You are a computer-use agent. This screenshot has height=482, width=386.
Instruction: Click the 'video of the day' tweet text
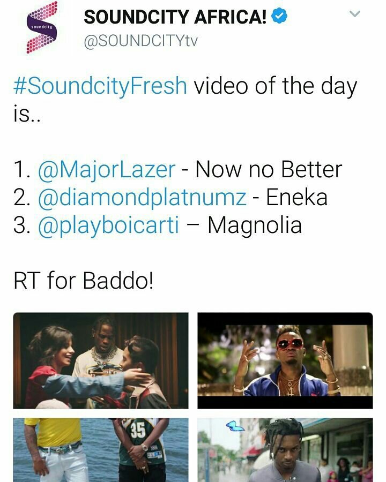pos(275,86)
